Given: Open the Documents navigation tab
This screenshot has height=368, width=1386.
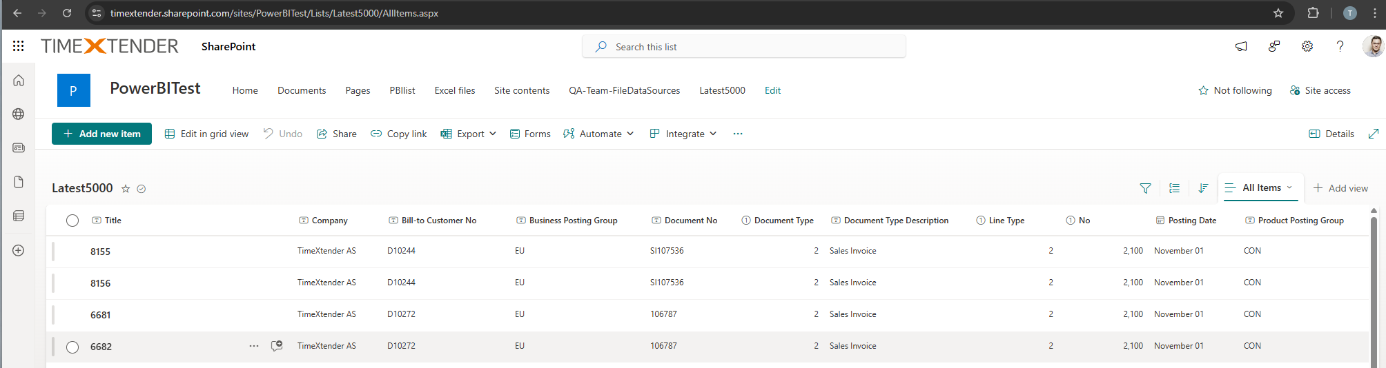Looking at the screenshot, I should (302, 90).
